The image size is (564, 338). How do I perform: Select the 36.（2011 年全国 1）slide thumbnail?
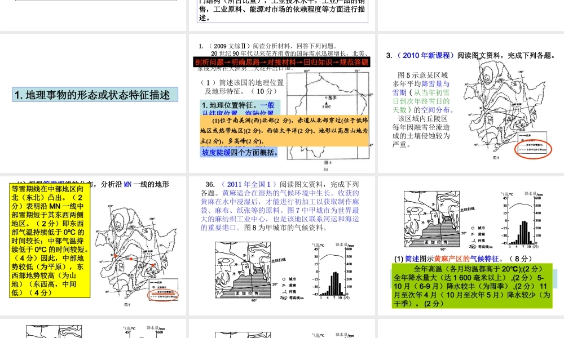tap(282, 246)
